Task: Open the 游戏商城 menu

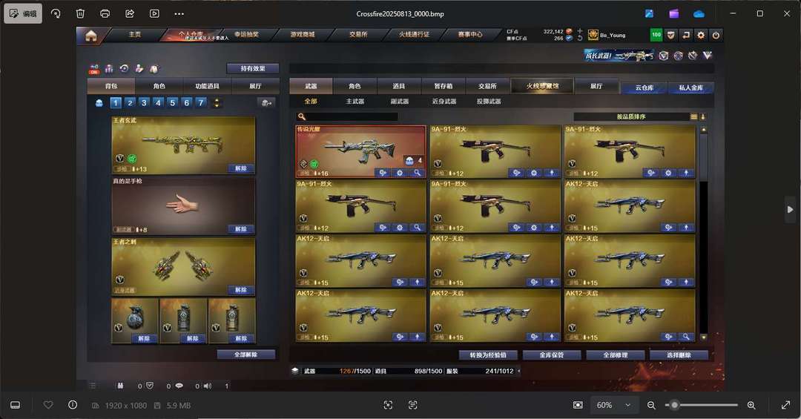Action: pyautogui.click(x=303, y=34)
